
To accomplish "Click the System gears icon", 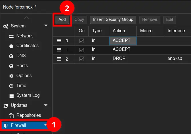I will pyautogui.click(x=6, y=26).
